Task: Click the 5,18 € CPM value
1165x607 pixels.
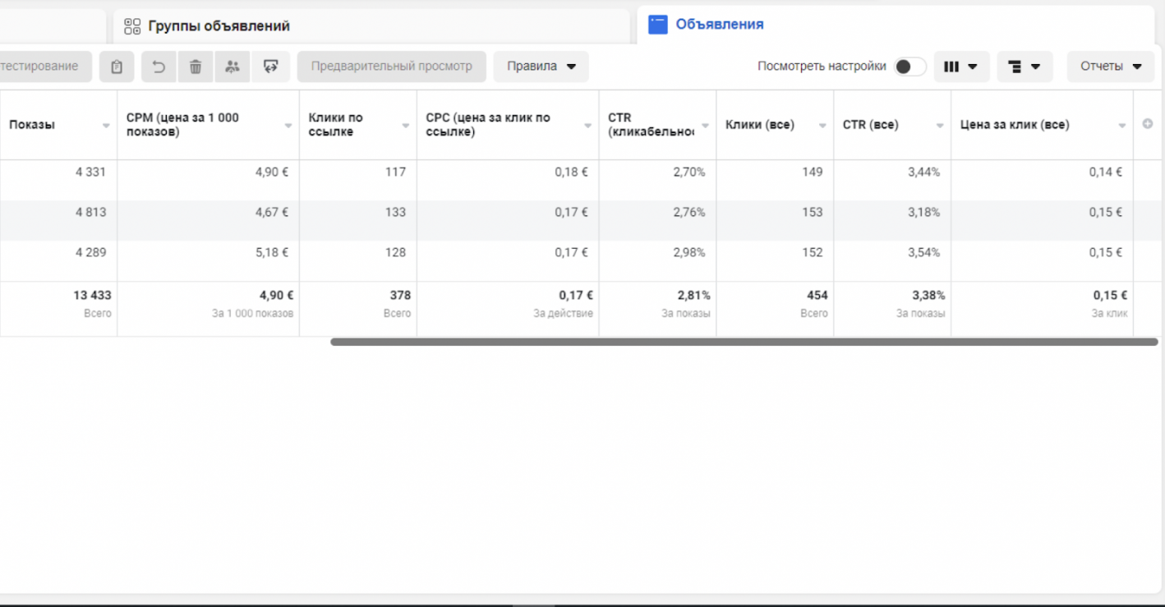Action: point(272,252)
